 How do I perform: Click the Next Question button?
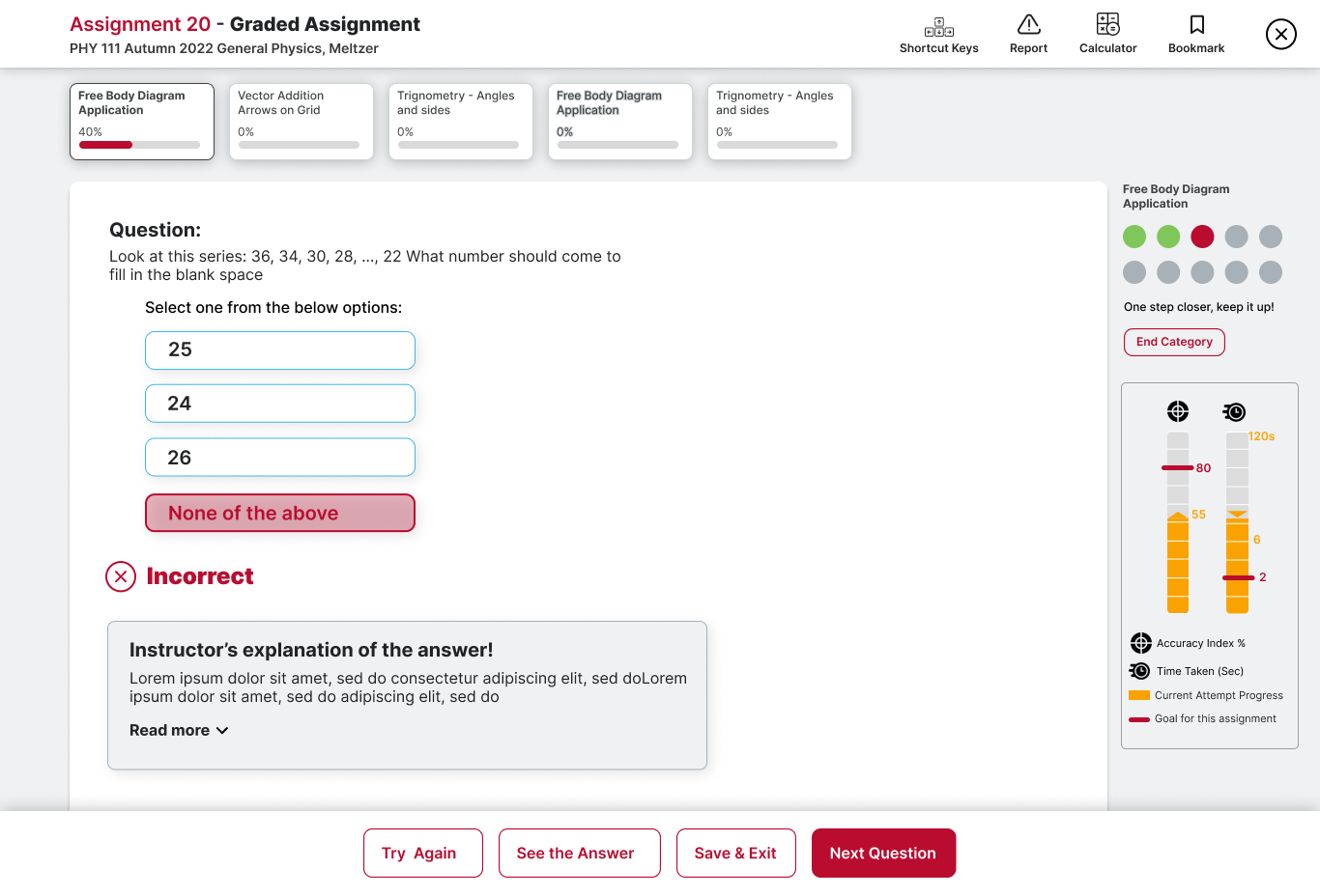point(882,854)
